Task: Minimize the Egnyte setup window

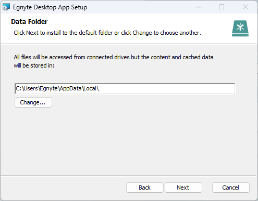Action: coord(198,7)
